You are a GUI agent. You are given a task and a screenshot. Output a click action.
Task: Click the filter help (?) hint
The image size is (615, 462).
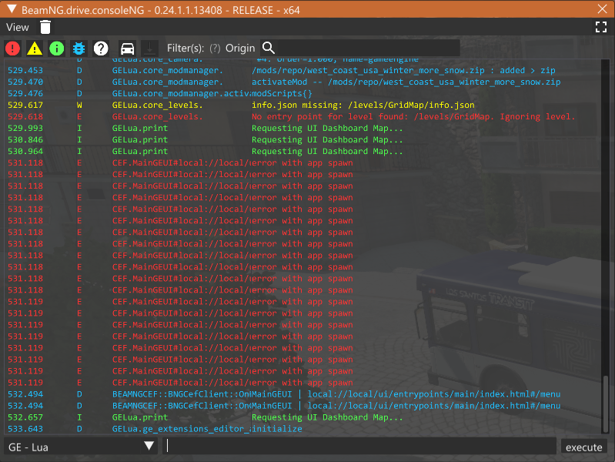[x=215, y=49]
